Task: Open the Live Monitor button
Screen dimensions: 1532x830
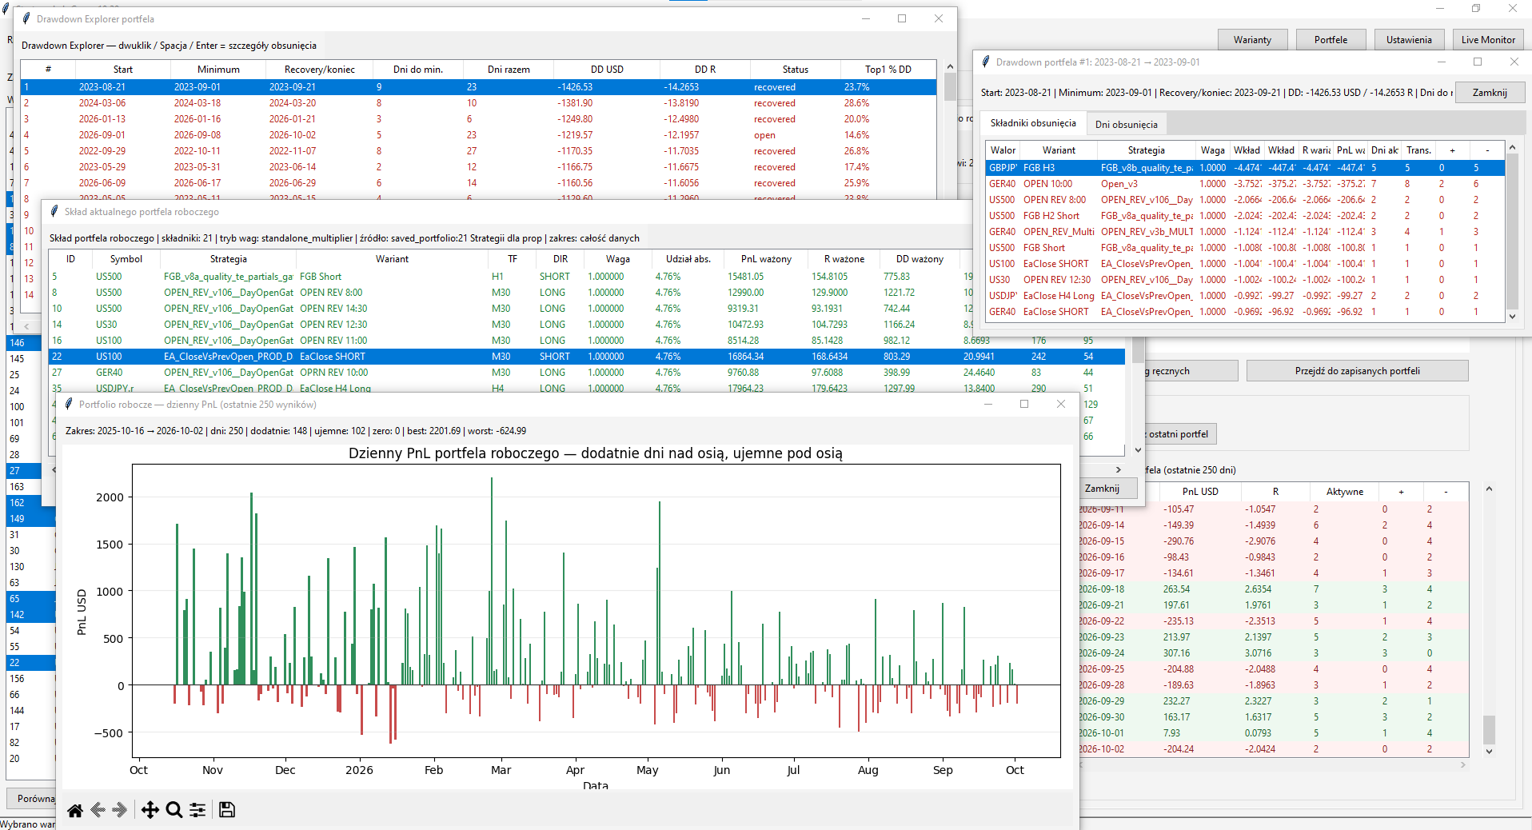Action: point(1488,40)
